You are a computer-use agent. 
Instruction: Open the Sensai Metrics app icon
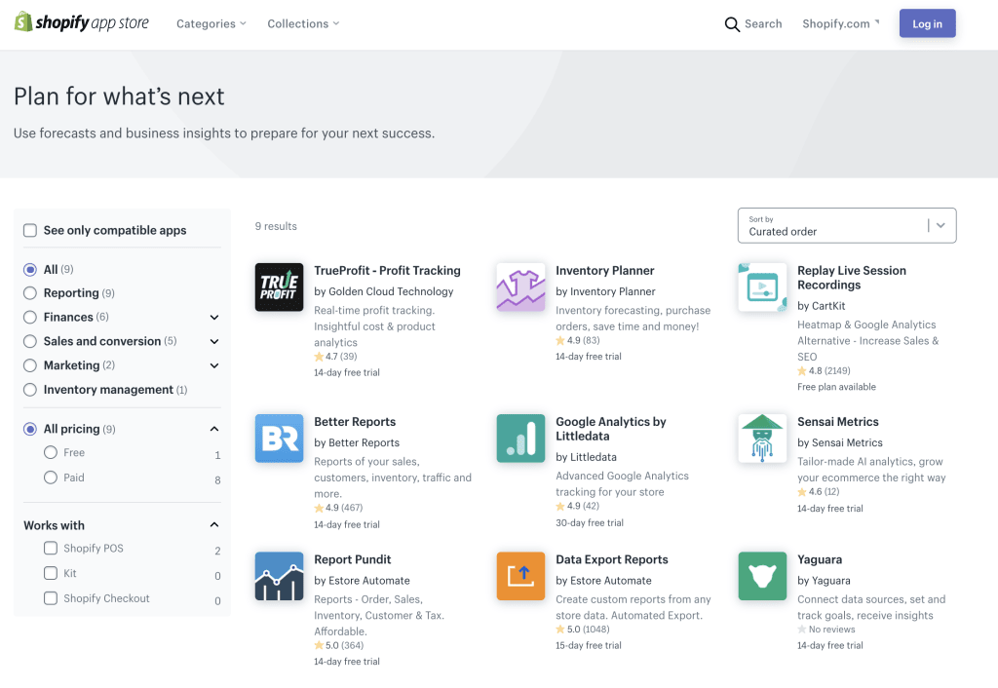pyautogui.click(x=762, y=439)
